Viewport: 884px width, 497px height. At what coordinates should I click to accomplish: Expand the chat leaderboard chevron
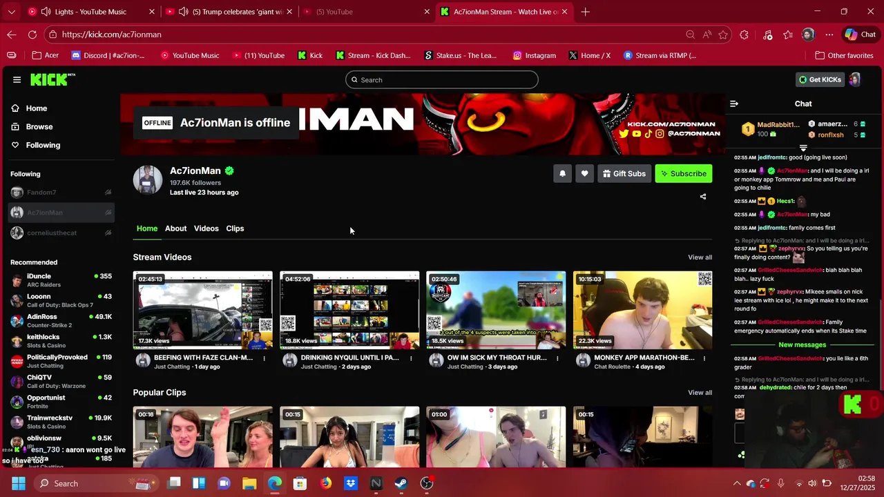pyautogui.click(x=803, y=148)
